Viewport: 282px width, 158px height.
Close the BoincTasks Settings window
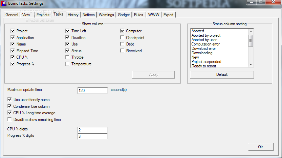pyautogui.click(x=273, y=2)
